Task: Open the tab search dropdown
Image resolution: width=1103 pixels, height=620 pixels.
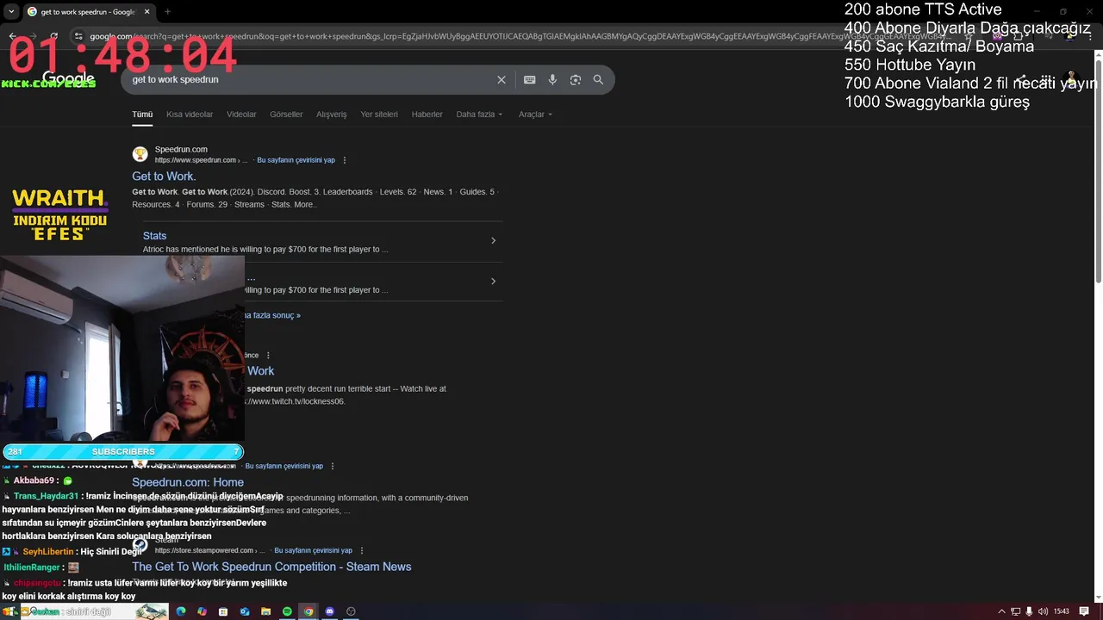Action: coord(11,12)
